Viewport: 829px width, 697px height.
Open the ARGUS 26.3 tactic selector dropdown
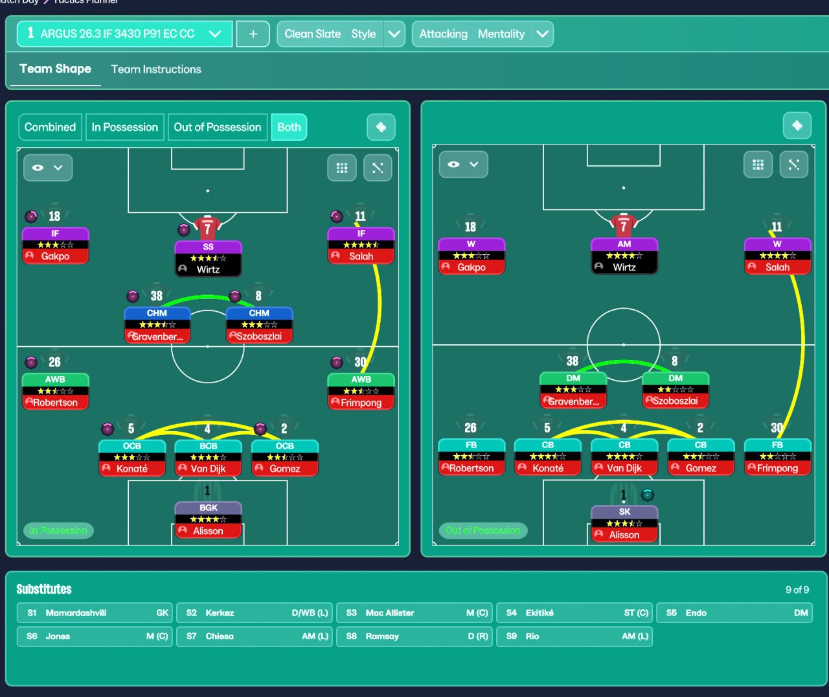[124, 34]
